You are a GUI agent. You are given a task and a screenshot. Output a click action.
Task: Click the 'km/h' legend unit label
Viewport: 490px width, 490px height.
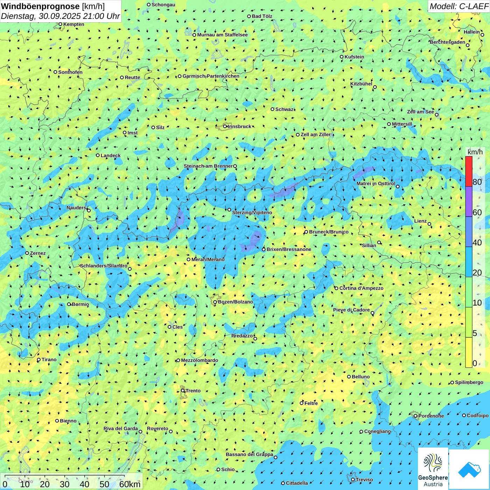click(475, 152)
